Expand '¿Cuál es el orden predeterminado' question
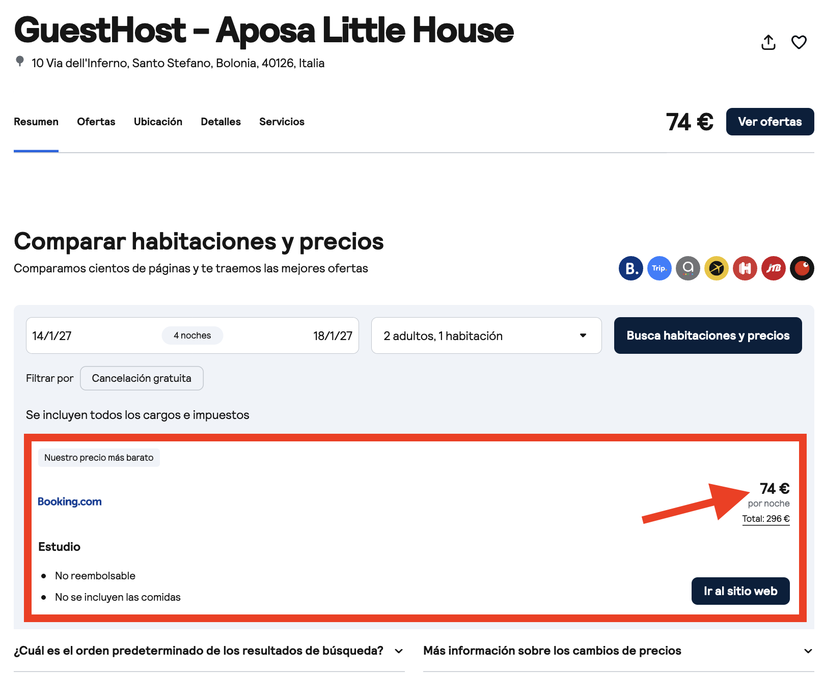The width and height of the screenshot is (824, 673). (x=209, y=651)
